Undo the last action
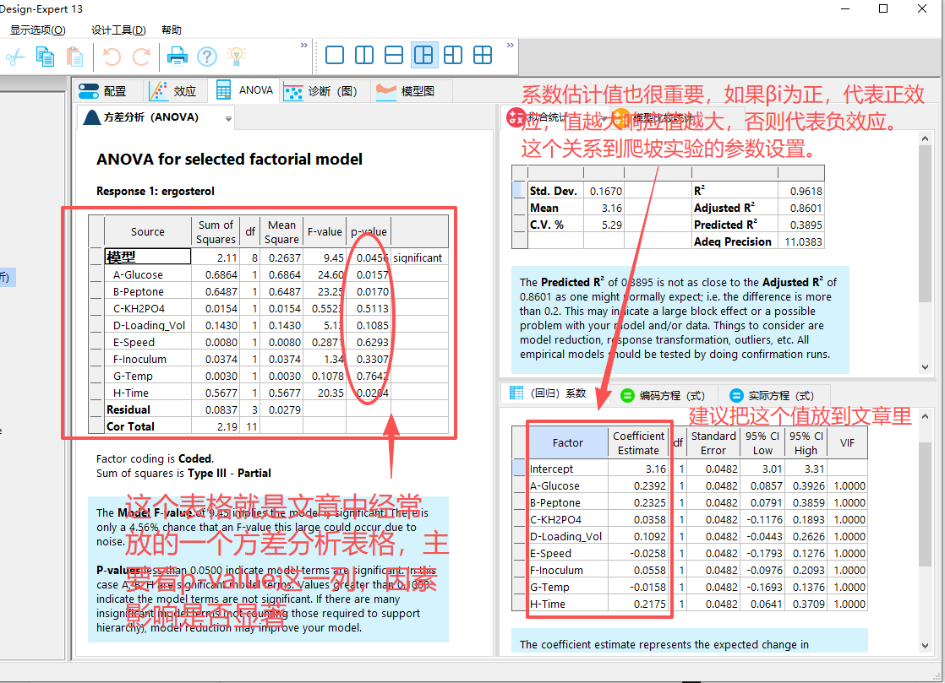Viewport: 945px width, 683px height. click(112, 57)
